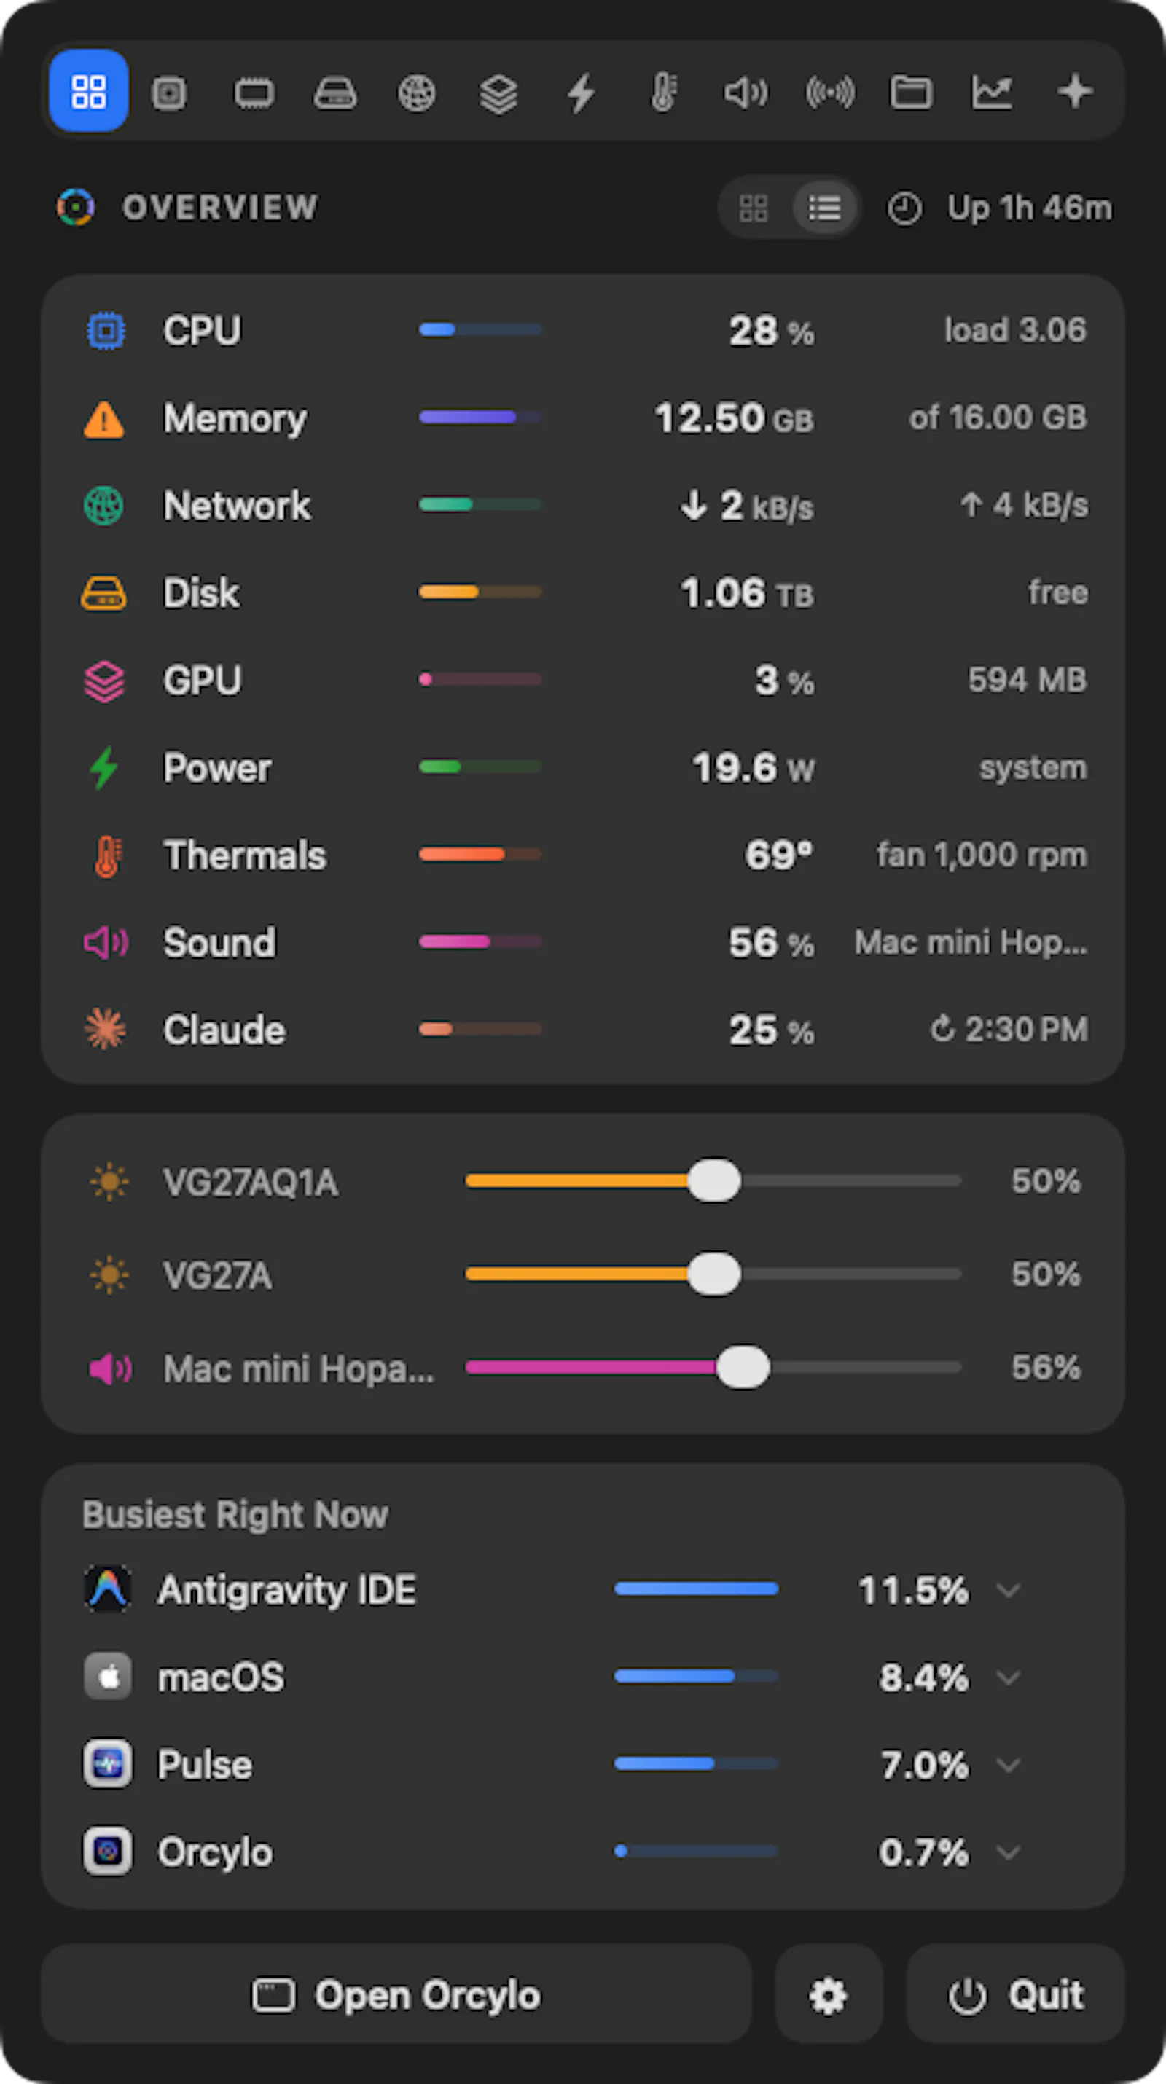
Task: Expand the Antigravity IDE process chevron
Action: click(x=1008, y=1590)
